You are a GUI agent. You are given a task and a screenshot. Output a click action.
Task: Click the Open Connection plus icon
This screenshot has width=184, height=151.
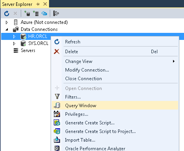click(x=57, y=88)
